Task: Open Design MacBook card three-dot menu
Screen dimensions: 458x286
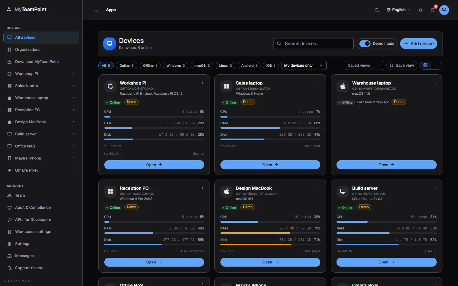Action: click(319, 187)
